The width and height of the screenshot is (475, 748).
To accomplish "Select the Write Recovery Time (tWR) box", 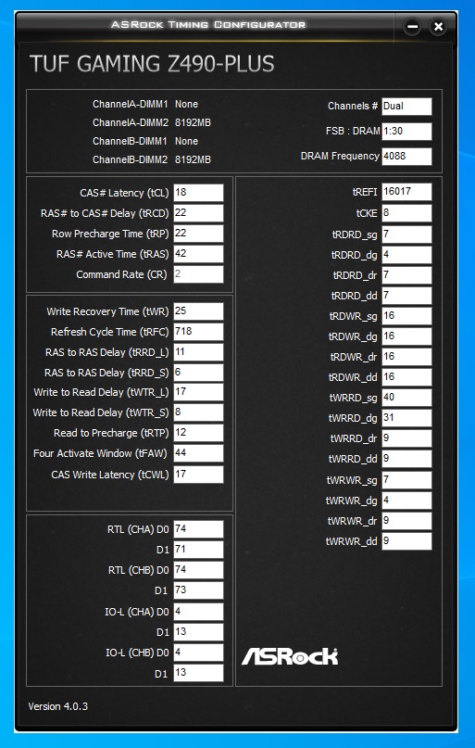I will point(198,311).
